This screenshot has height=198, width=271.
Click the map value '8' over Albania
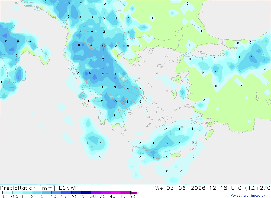click(x=79, y=45)
